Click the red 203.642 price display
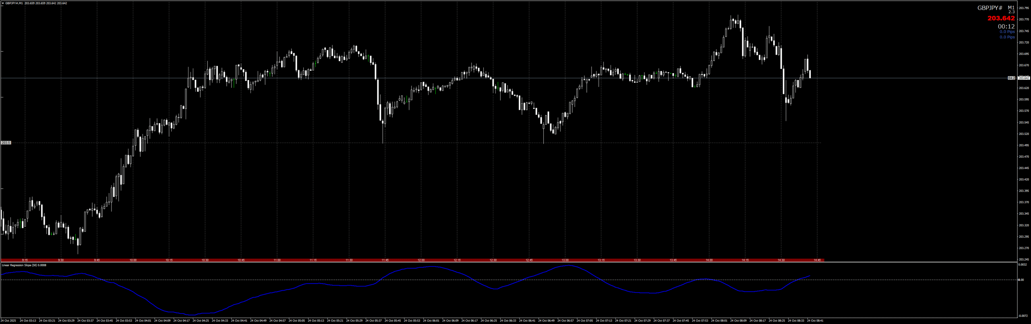The image size is (1031, 324). [1001, 19]
